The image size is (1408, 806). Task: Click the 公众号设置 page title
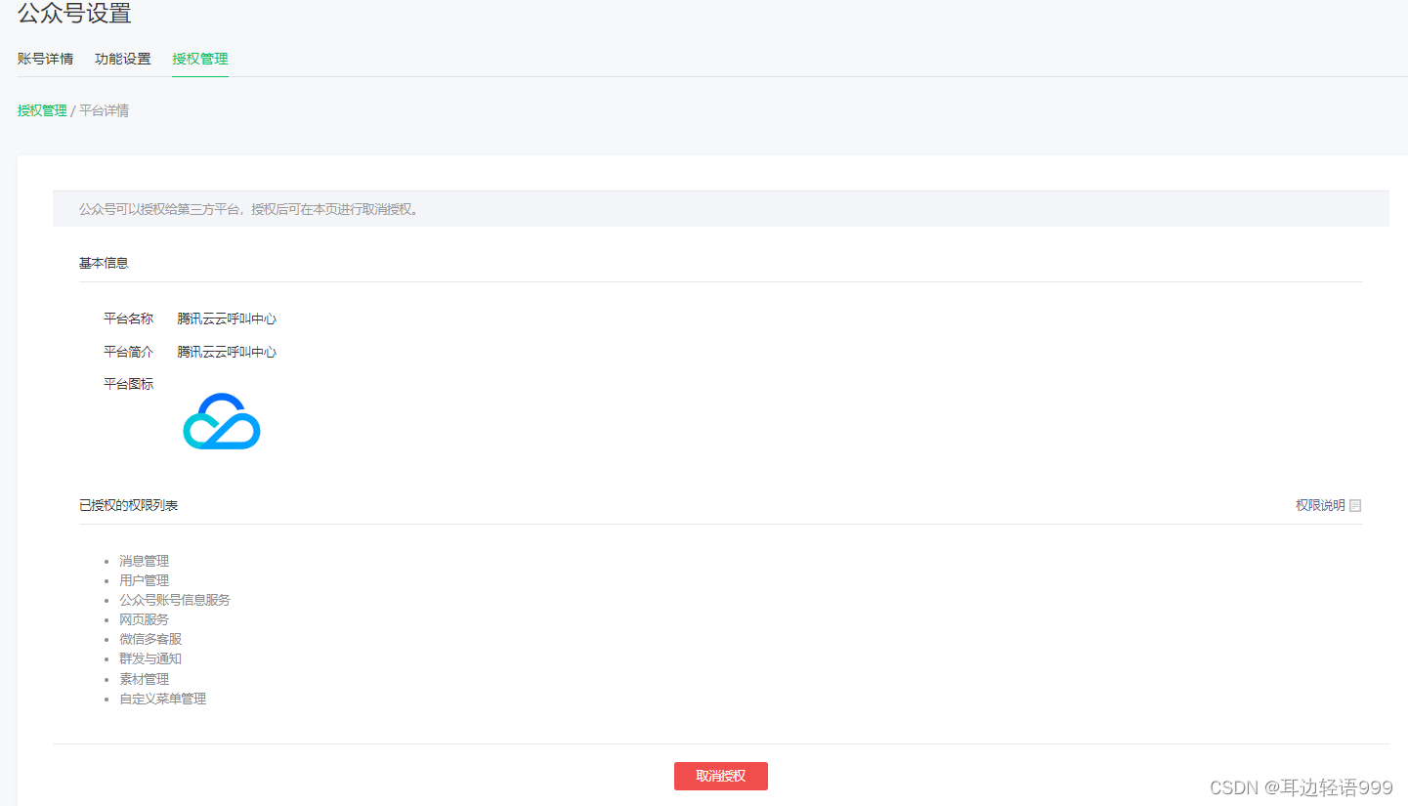click(74, 14)
